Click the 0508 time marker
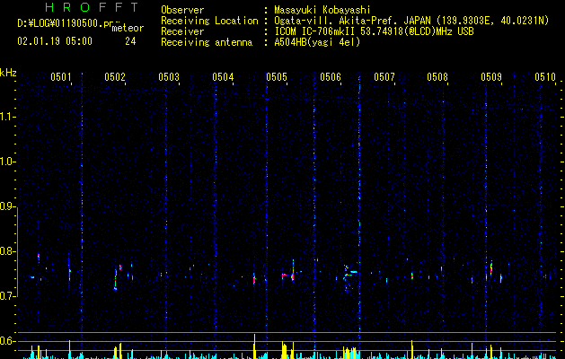Viewport: 565px width, 359px height. 437,77
